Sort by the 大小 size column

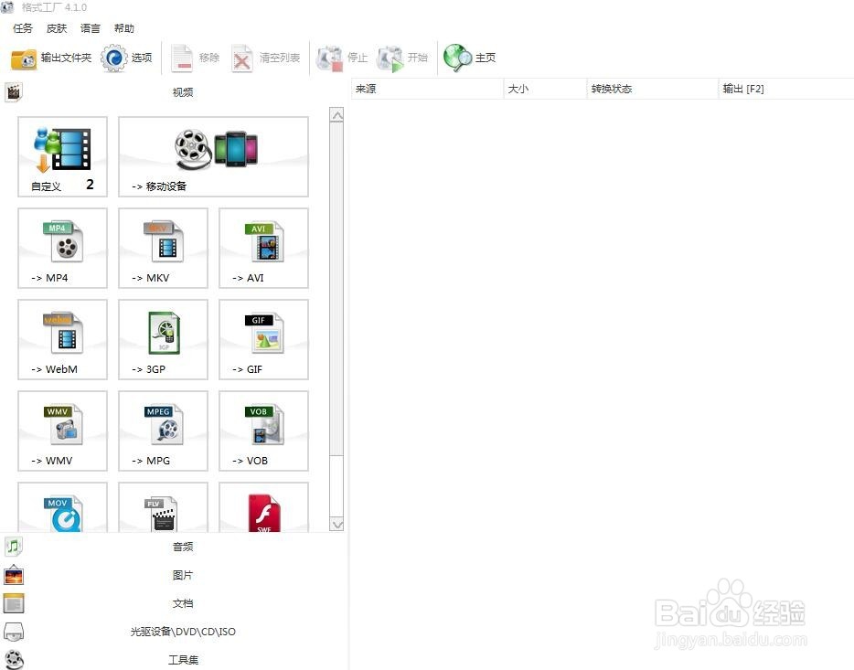[x=546, y=89]
